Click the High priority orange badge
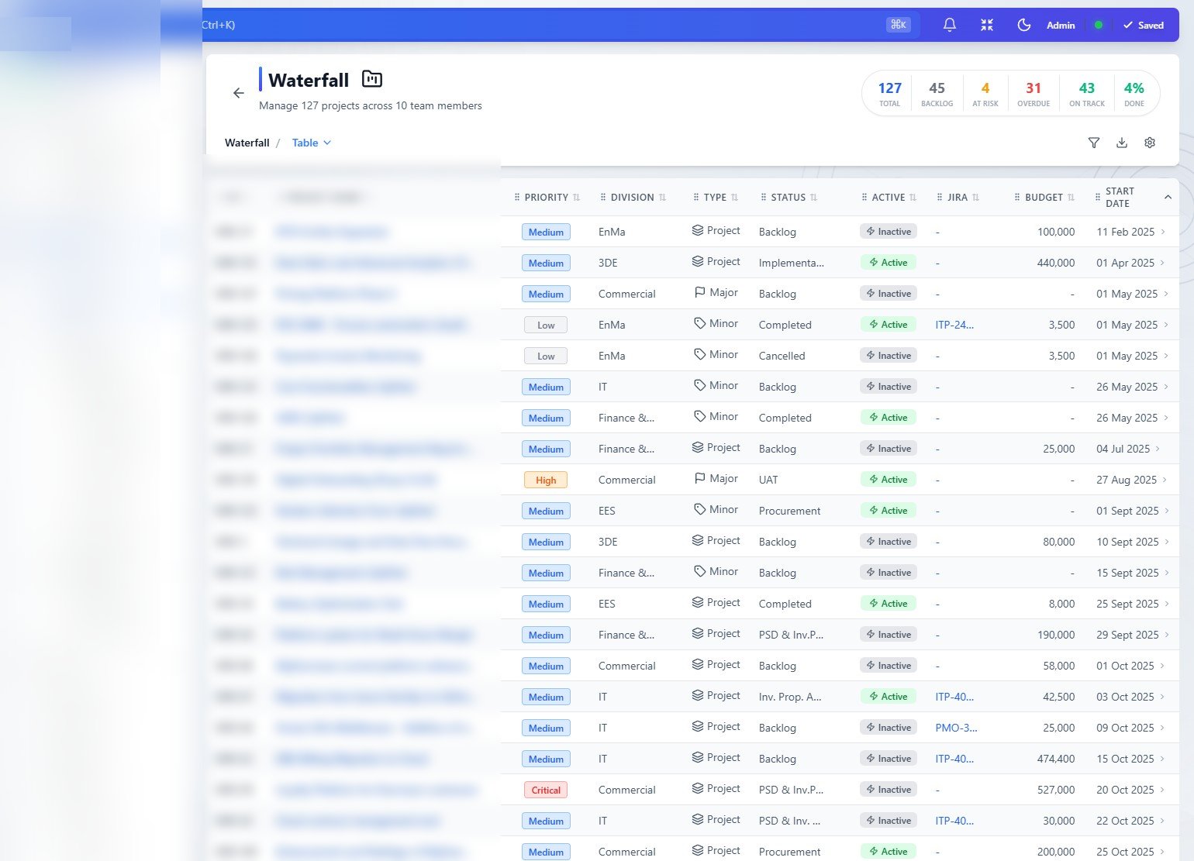 [545, 479]
